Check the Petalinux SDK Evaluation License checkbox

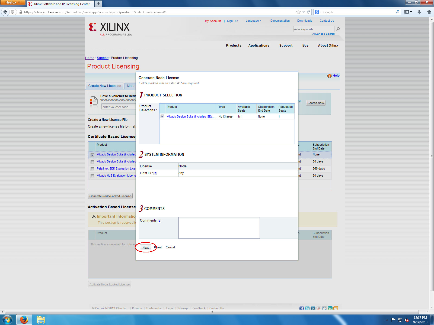pyautogui.click(x=92, y=169)
